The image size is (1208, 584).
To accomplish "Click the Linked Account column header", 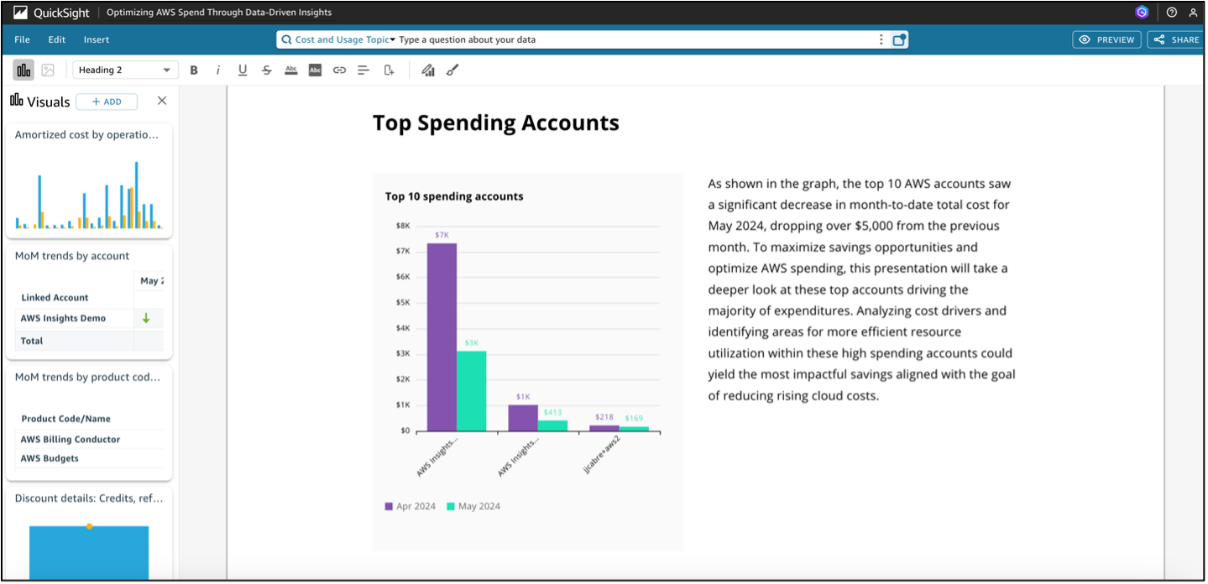I will pyautogui.click(x=55, y=297).
